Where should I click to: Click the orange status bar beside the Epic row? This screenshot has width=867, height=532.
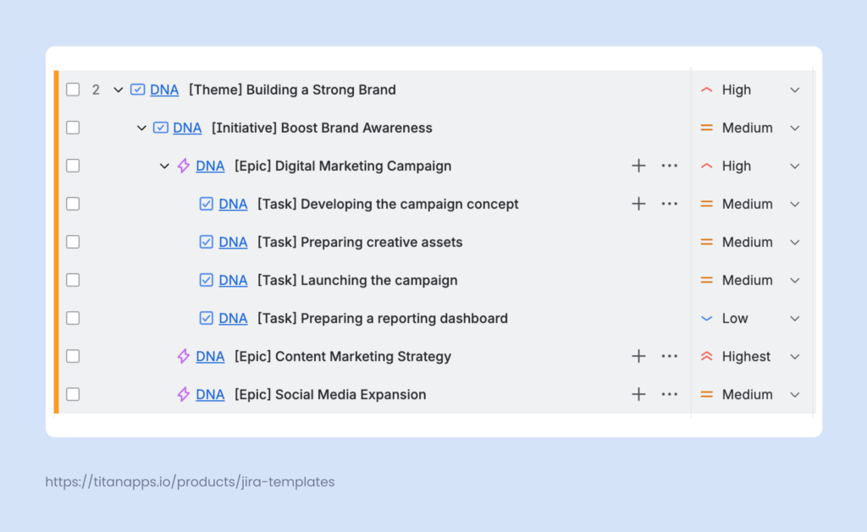coord(57,166)
